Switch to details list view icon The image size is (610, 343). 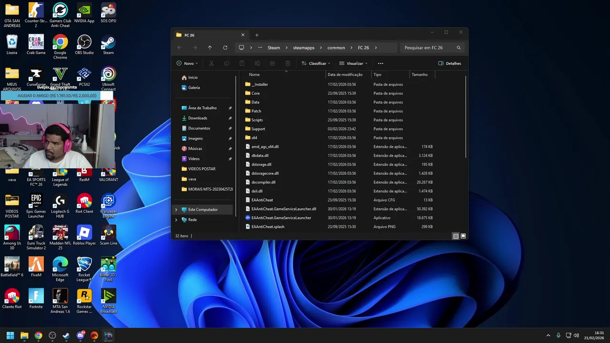pyautogui.click(x=456, y=236)
